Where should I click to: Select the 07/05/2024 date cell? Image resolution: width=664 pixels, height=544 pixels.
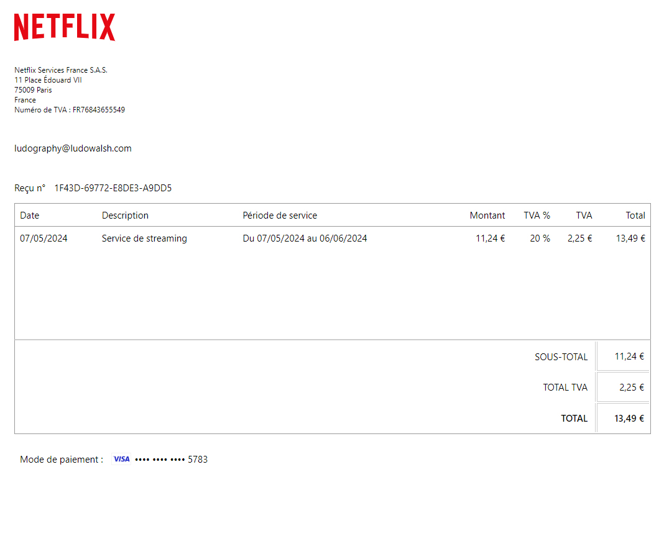point(44,238)
